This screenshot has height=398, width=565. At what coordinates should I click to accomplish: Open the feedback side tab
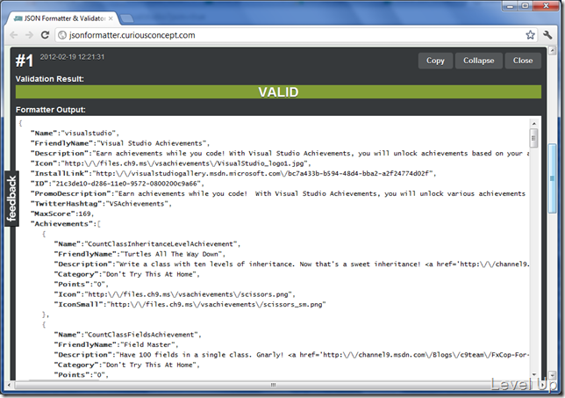tap(11, 199)
